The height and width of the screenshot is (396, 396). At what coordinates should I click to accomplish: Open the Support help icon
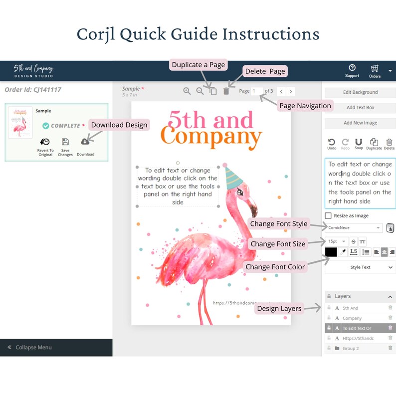(352, 71)
